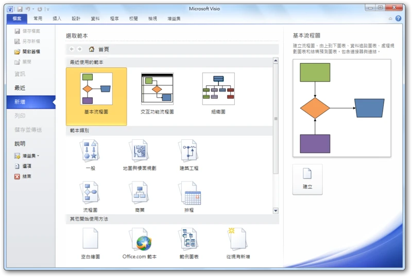Open the 說明 help page
The width and height of the screenshot is (412, 277).
[x=20, y=143]
